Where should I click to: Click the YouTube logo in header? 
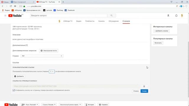tap(15, 16)
